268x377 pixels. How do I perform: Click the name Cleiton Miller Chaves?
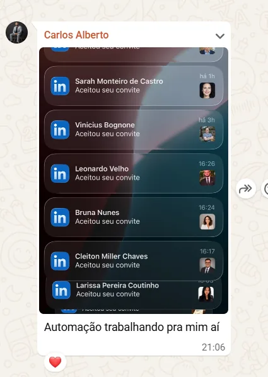click(112, 257)
